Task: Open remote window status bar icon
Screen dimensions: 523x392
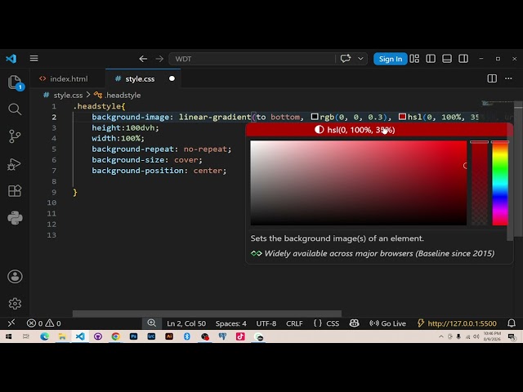Action: [11, 323]
